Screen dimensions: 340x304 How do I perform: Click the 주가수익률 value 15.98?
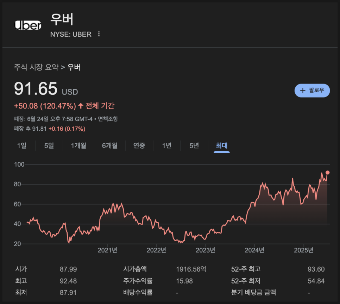[x=184, y=281]
